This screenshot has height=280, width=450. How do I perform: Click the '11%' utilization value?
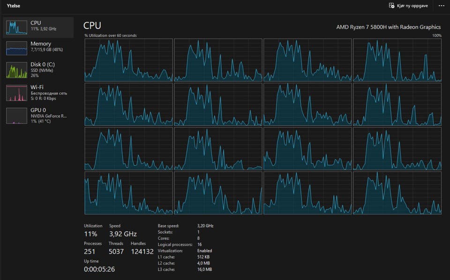pos(90,234)
